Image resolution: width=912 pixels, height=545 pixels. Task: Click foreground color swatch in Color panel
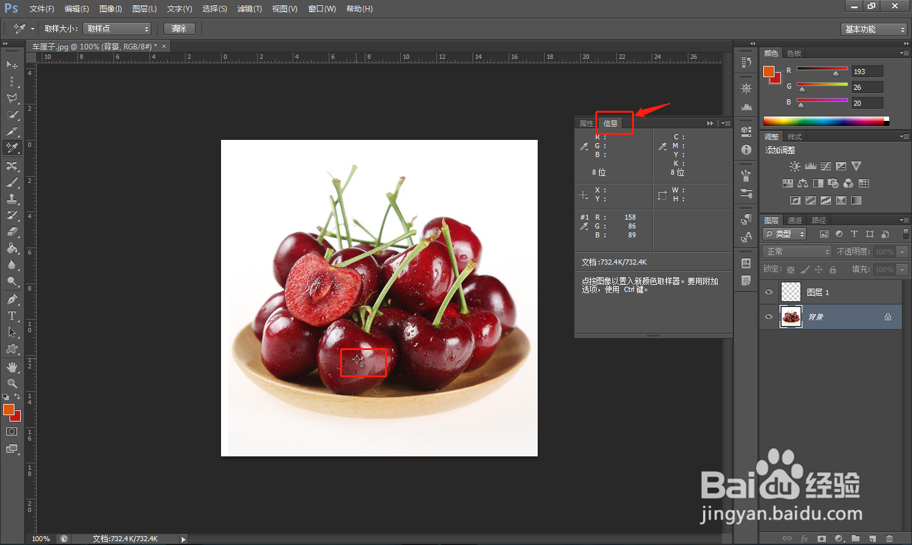coord(769,72)
